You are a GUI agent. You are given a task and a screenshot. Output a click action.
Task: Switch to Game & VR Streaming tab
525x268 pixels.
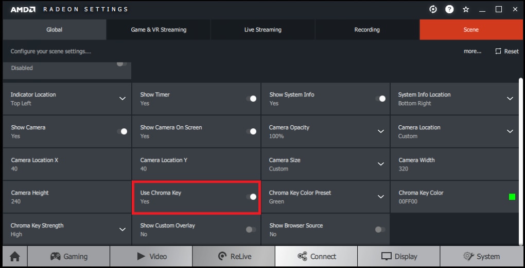[159, 29]
